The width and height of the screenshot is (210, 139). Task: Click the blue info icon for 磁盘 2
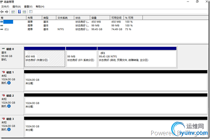[x=9, y=106]
